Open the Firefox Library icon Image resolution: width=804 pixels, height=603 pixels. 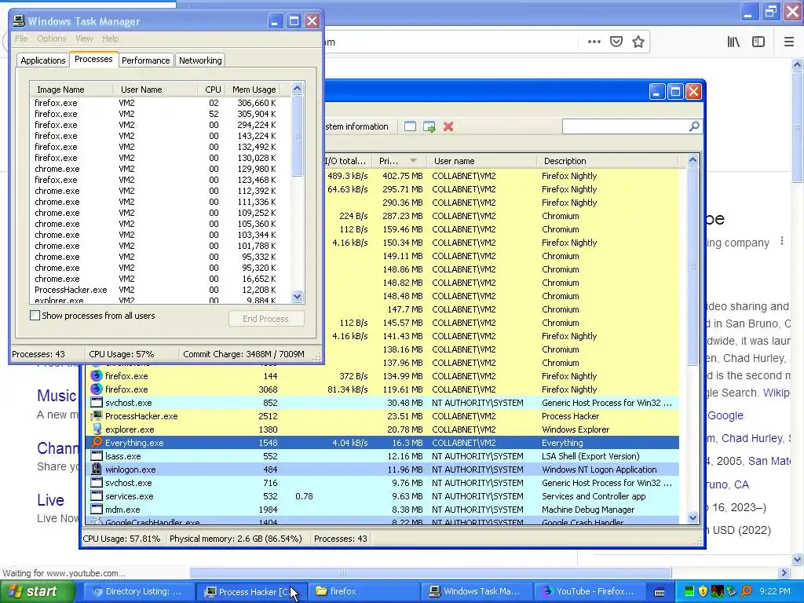point(733,42)
